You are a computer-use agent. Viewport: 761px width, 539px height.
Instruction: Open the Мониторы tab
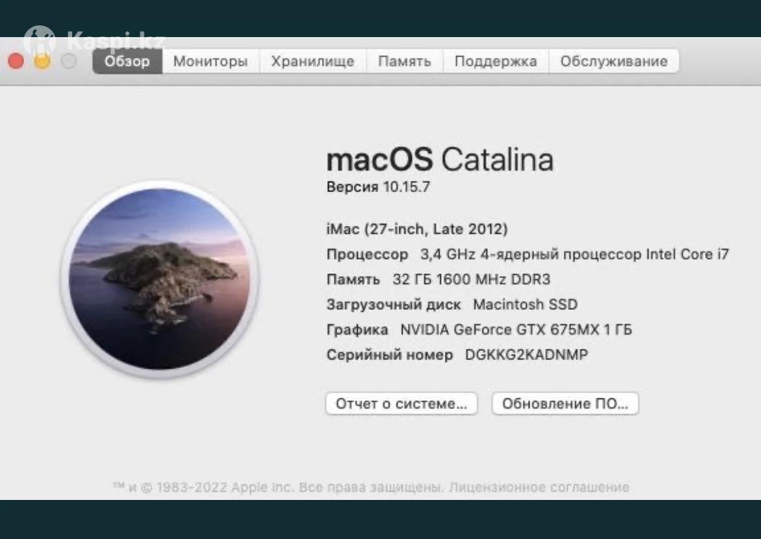[x=211, y=61]
